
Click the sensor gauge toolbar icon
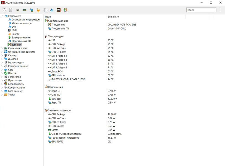click(66, 10)
